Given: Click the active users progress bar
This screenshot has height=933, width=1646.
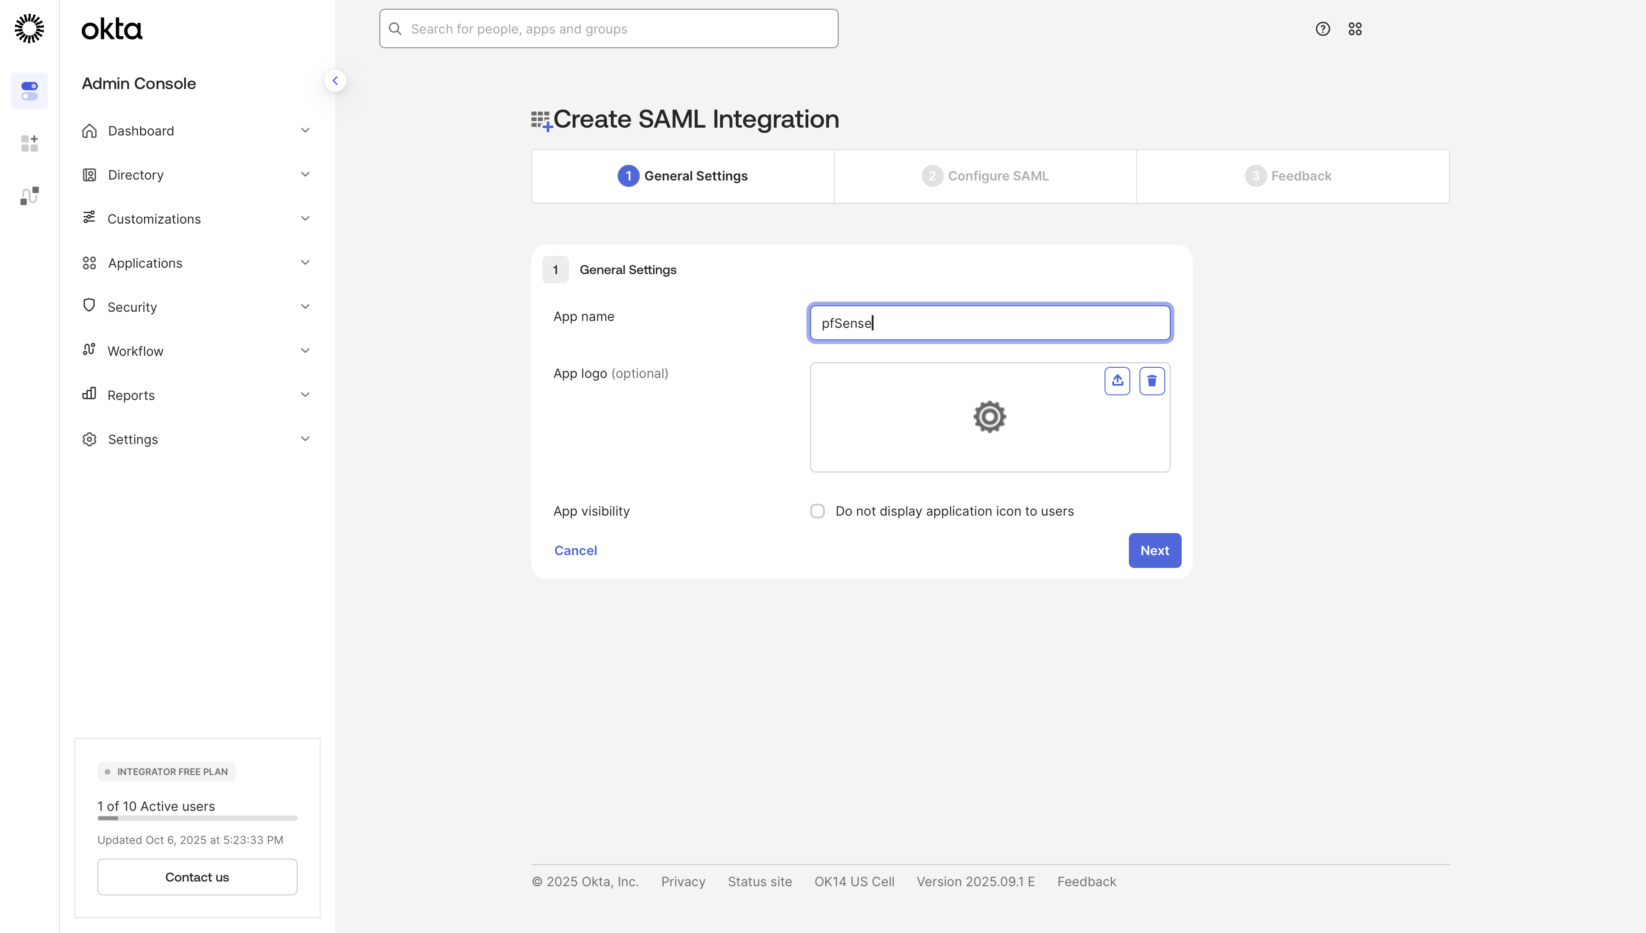Looking at the screenshot, I should click(x=197, y=818).
